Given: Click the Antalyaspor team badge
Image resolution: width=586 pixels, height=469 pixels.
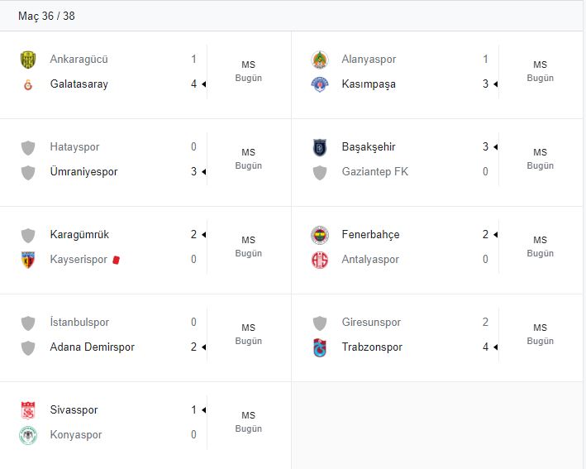Looking at the screenshot, I should click(320, 260).
